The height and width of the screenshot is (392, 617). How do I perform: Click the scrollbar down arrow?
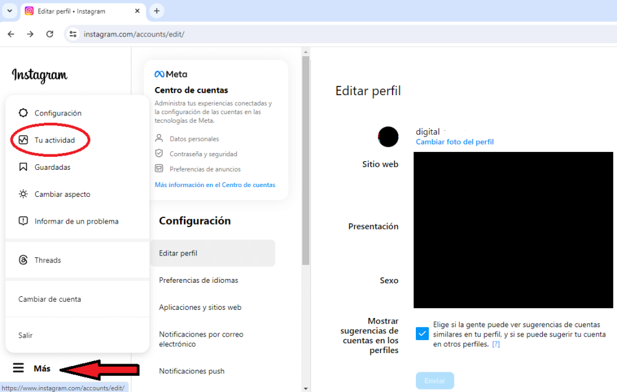tap(306, 388)
